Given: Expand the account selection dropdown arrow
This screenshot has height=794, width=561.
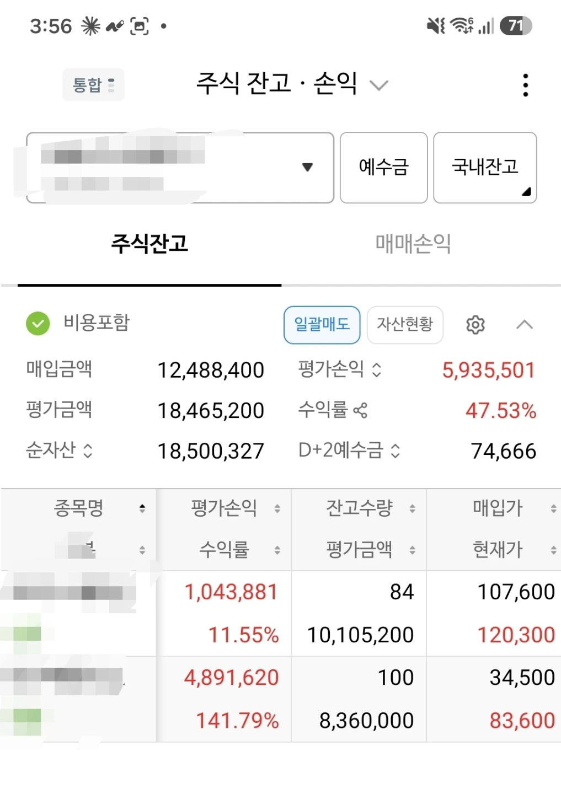Looking at the screenshot, I should (x=308, y=167).
